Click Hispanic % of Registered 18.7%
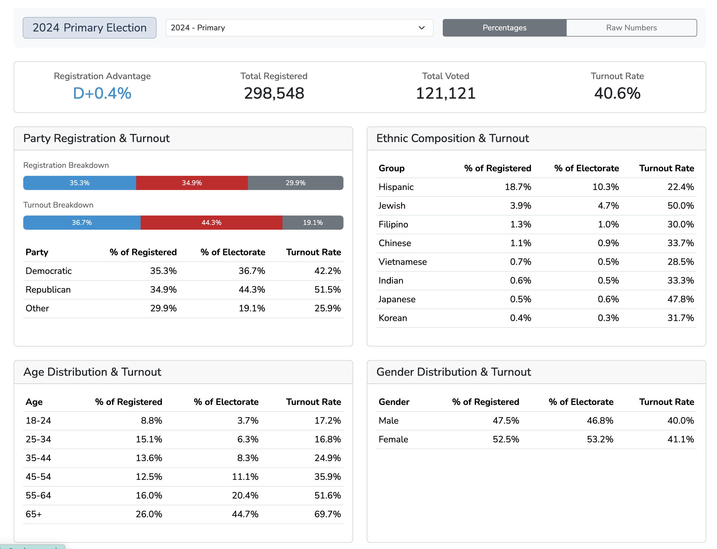The width and height of the screenshot is (717, 549). [518, 187]
